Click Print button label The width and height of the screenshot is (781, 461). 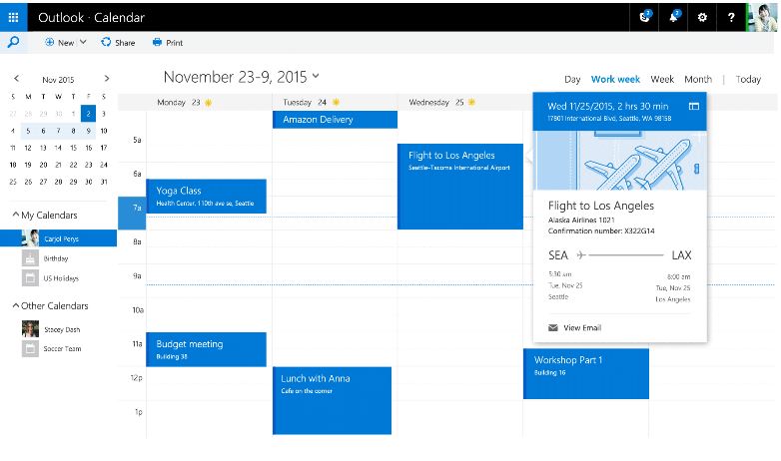tap(175, 43)
